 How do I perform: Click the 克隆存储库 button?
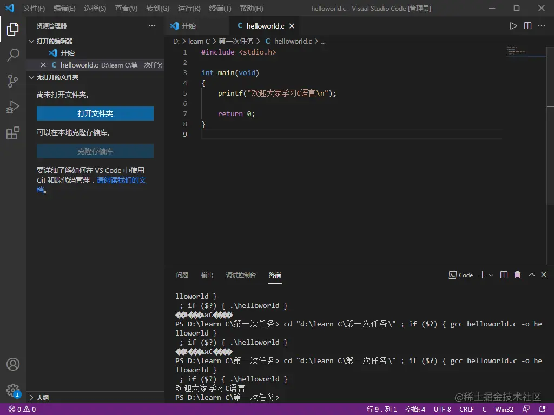95,151
